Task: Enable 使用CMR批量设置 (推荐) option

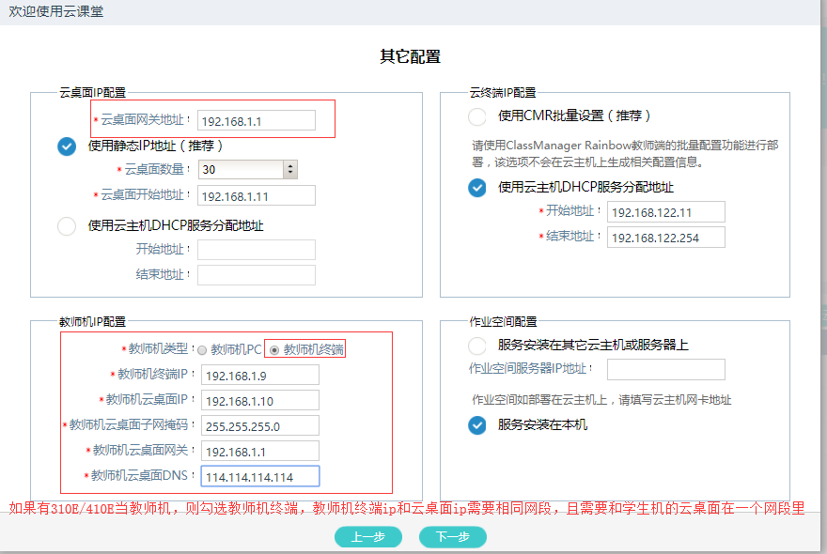Action: pyautogui.click(x=477, y=116)
